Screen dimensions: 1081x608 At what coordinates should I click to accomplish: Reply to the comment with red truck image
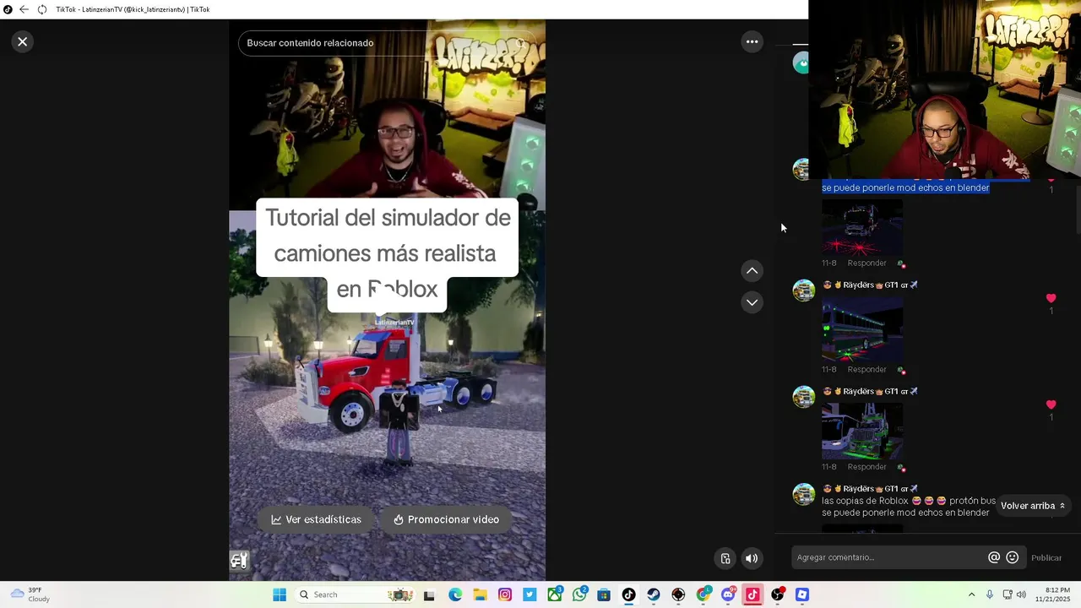(866, 263)
